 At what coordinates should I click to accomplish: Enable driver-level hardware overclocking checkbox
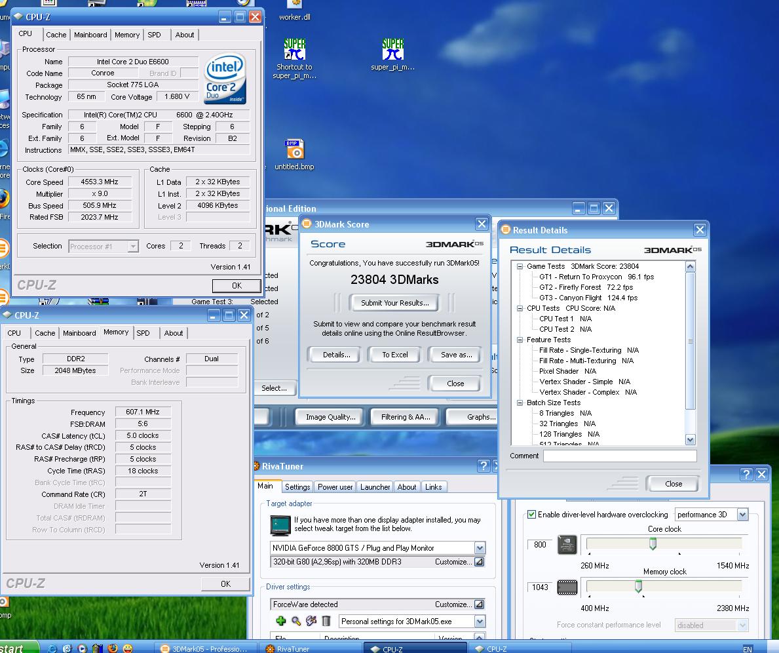pyautogui.click(x=531, y=514)
